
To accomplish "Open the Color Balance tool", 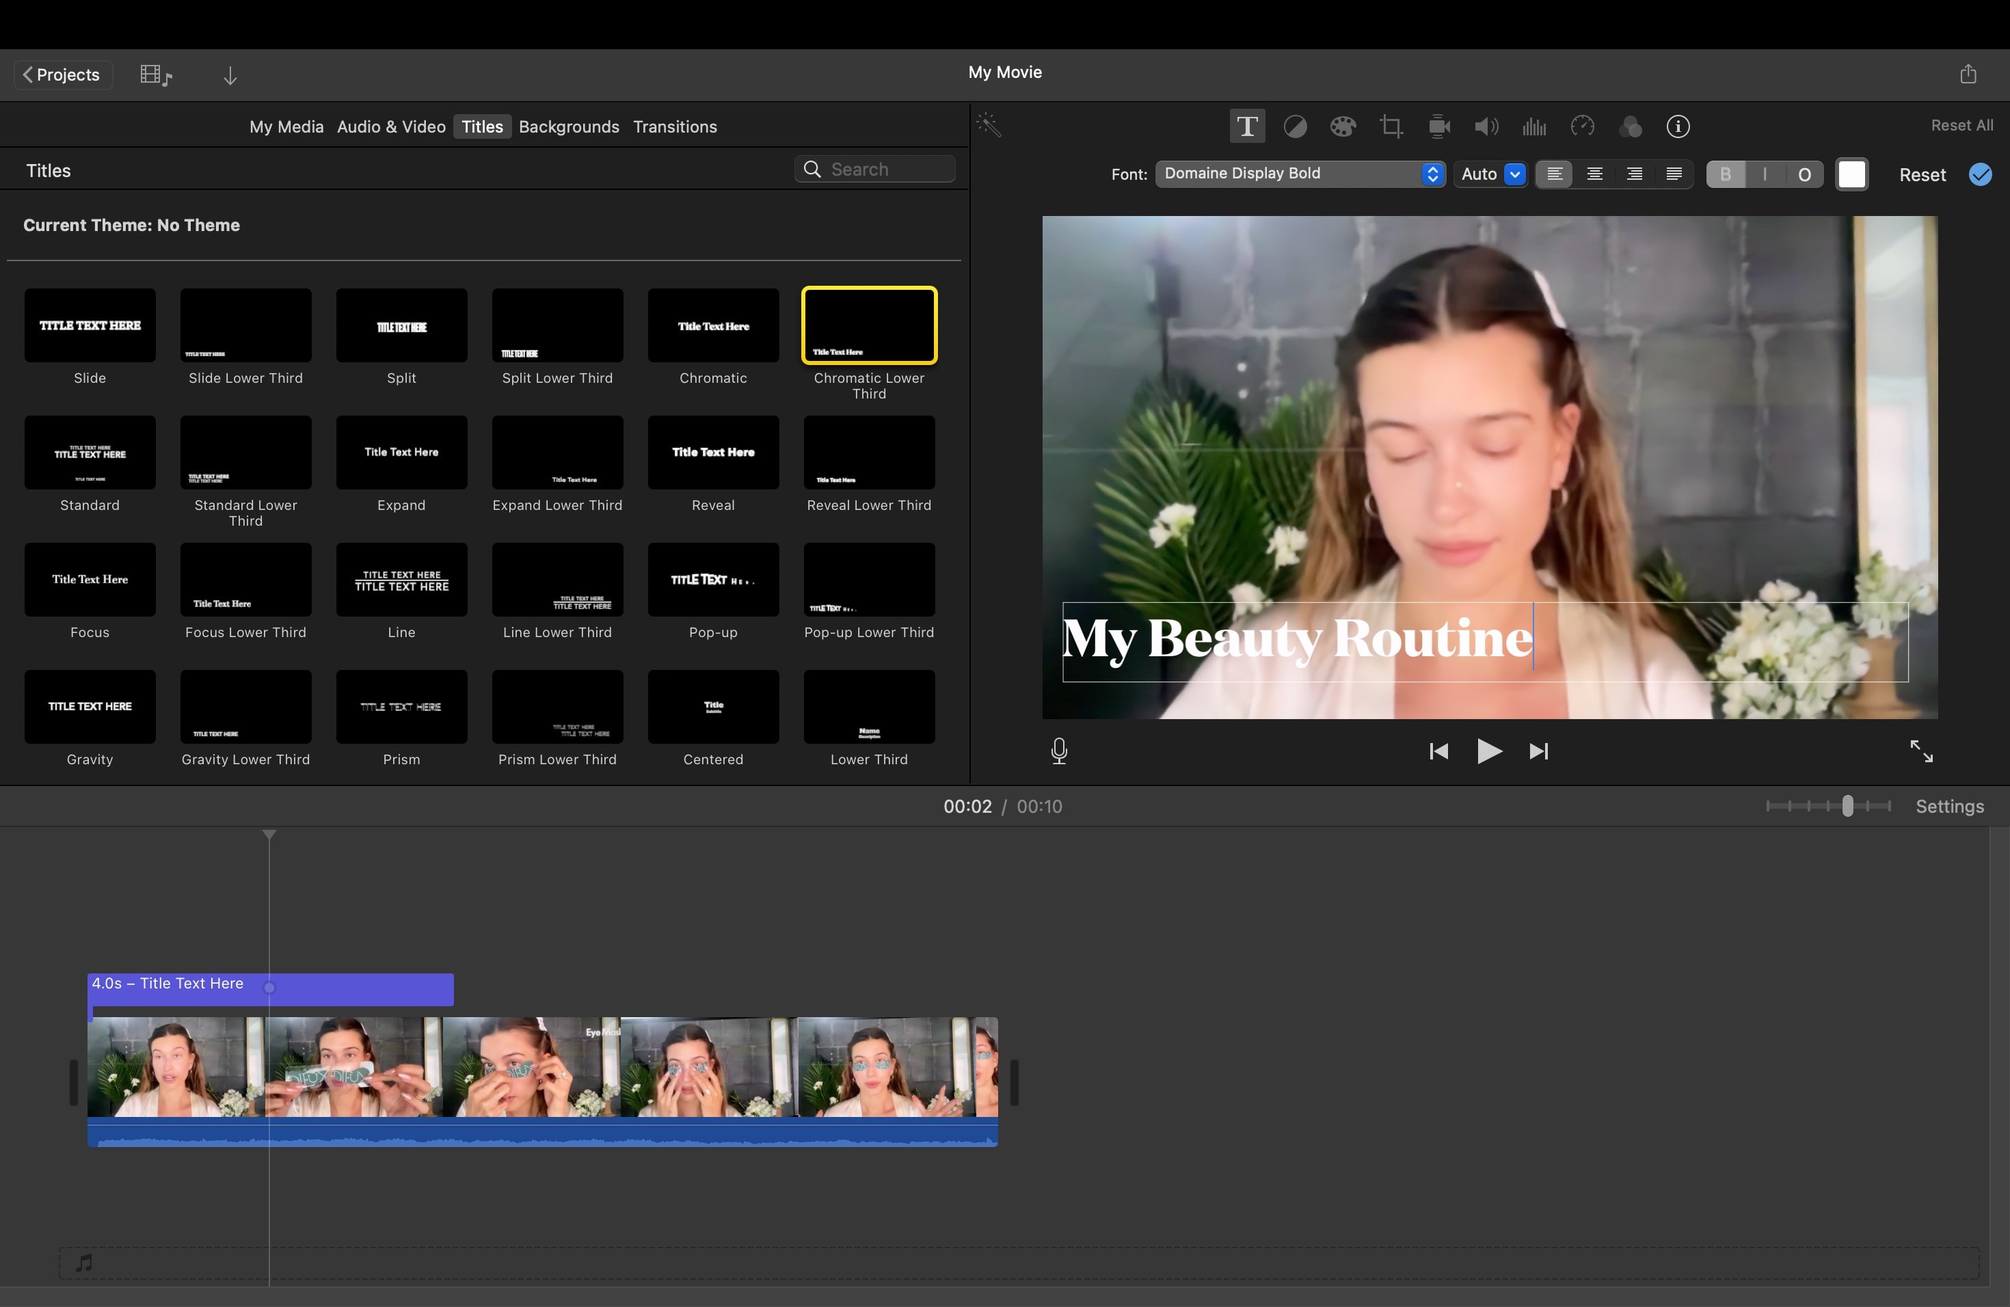I will [x=1296, y=126].
